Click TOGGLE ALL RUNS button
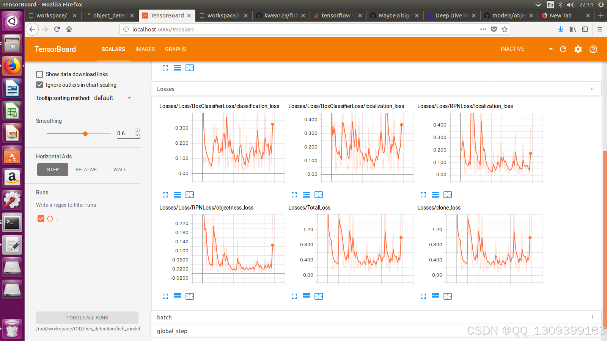 point(87,318)
